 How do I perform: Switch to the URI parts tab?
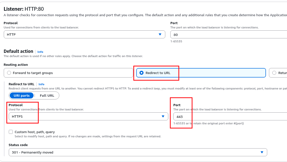(x=22, y=95)
